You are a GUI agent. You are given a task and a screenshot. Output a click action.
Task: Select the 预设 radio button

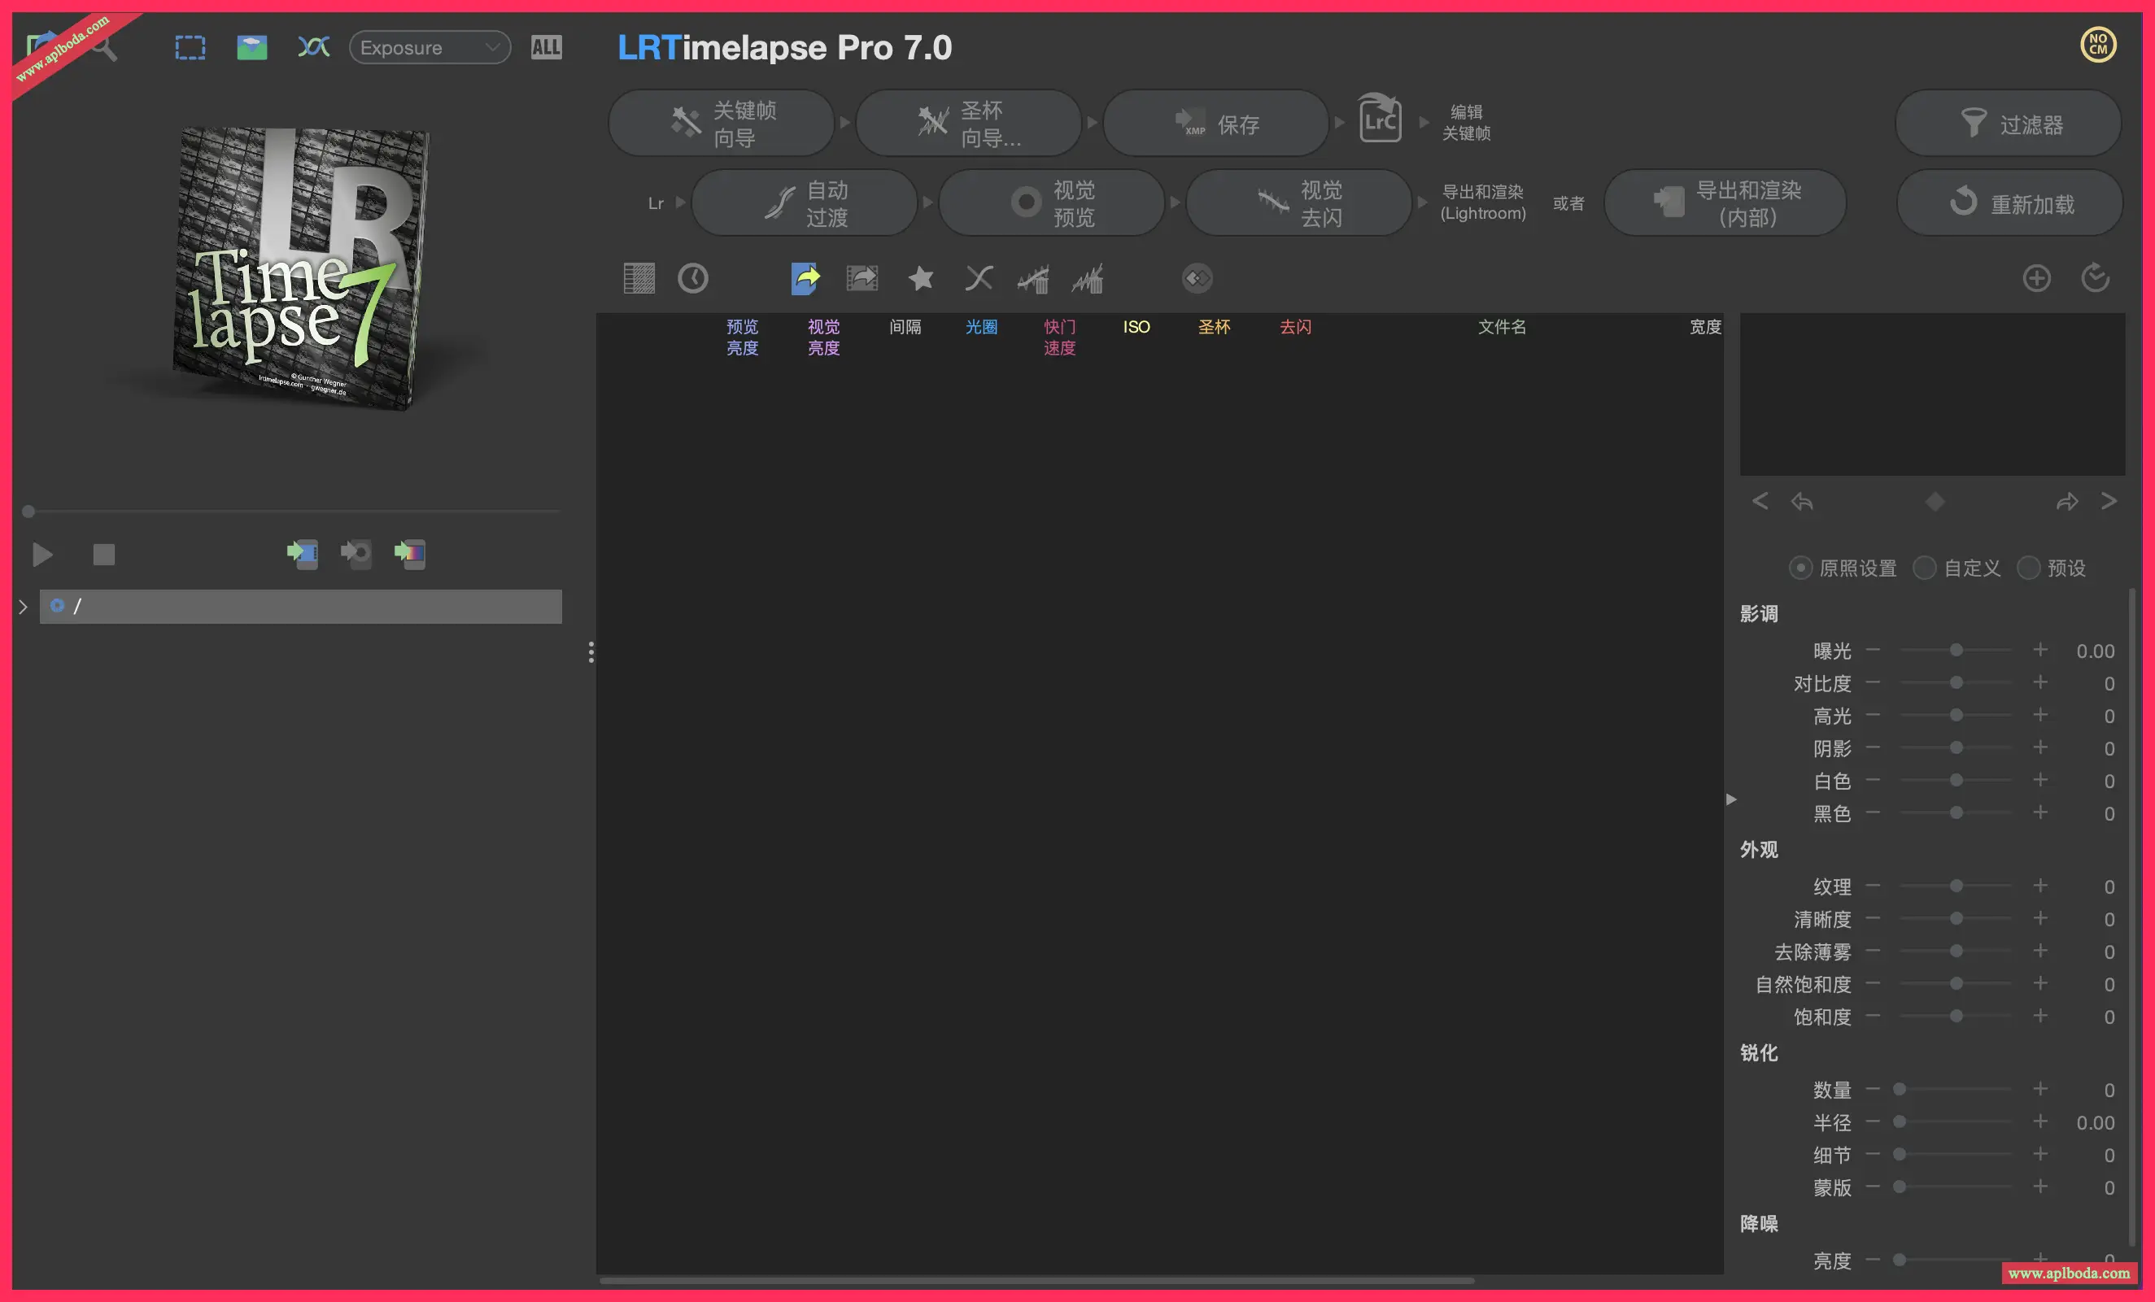2028,568
